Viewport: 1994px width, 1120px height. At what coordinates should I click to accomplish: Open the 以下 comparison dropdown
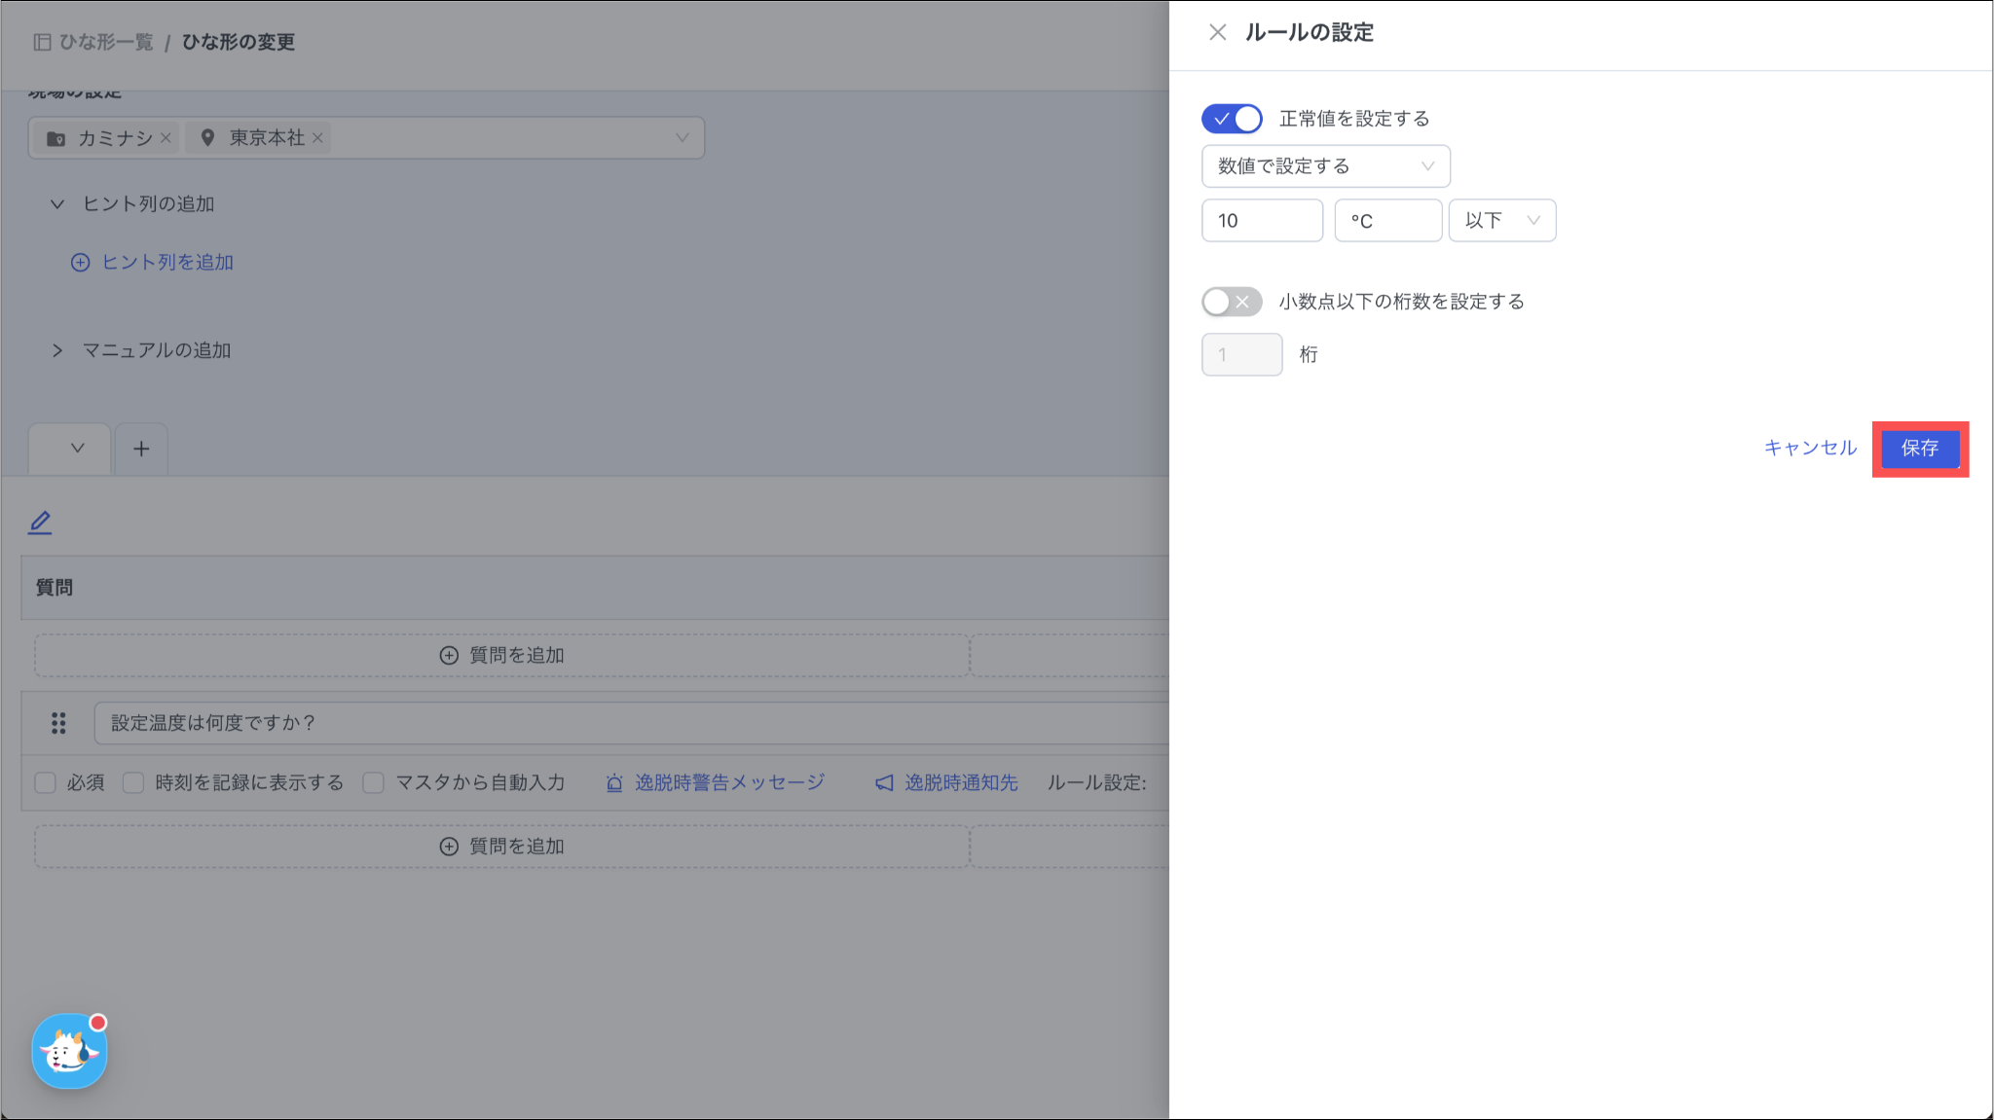tap(1501, 221)
